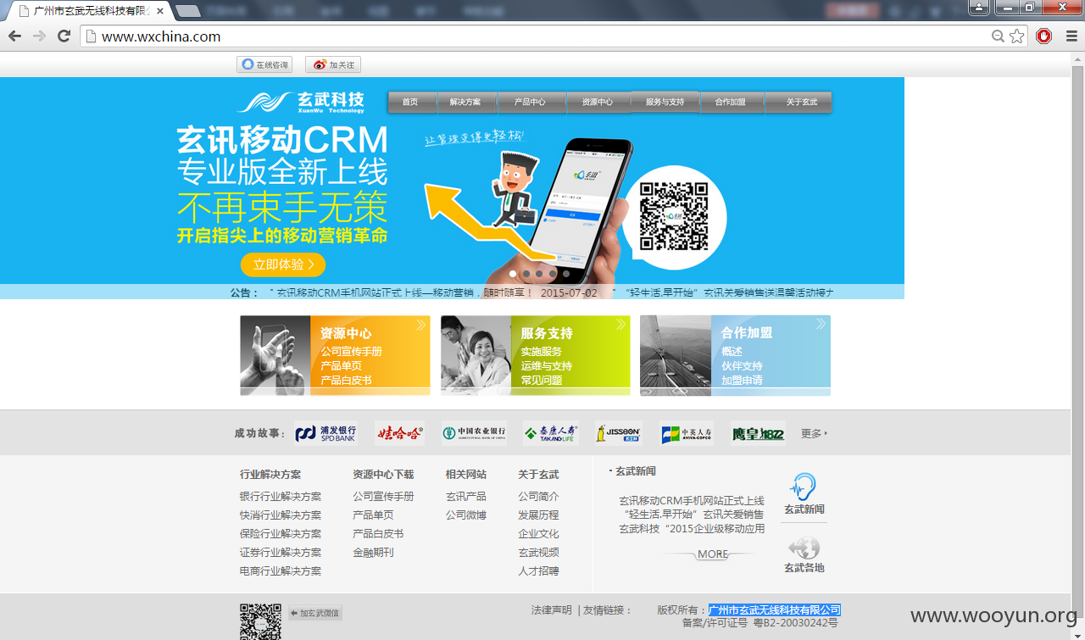Click the JISSBON logo
The height and width of the screenshot is (640, 1085).
pos(618,433)
